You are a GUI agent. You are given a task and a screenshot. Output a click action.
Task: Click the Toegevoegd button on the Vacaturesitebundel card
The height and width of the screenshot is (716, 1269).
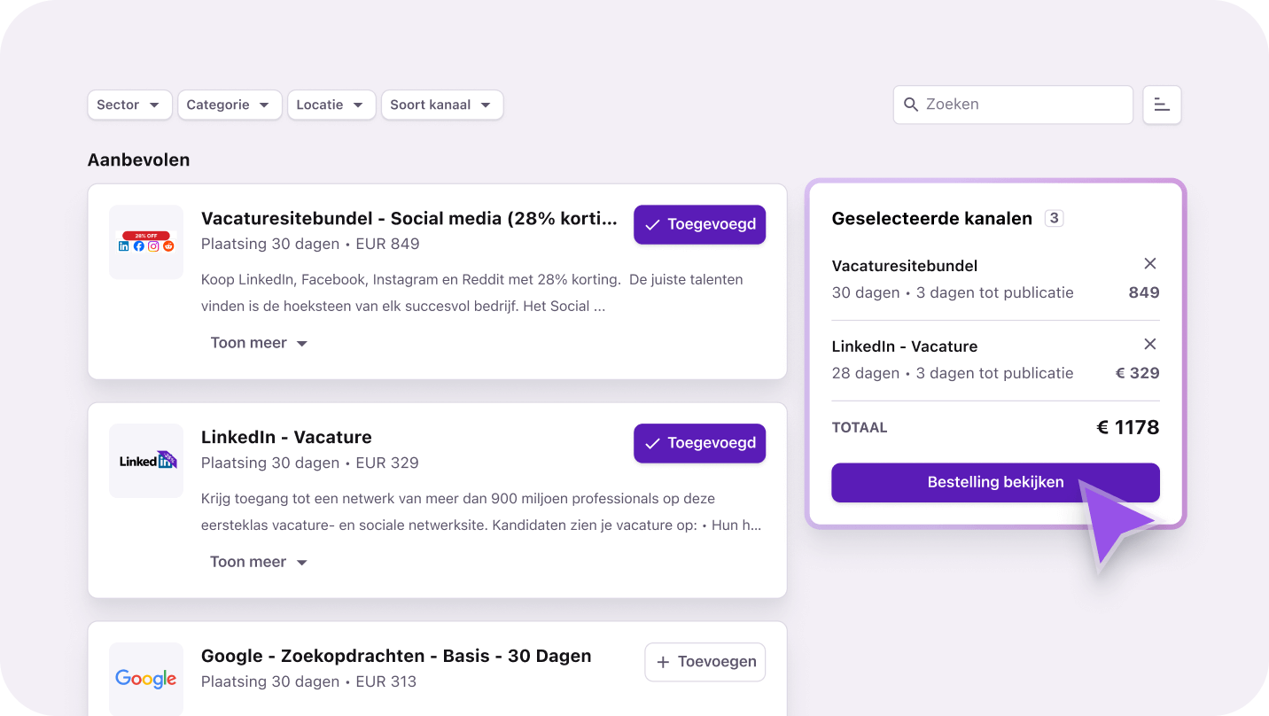click(x=699, y=224)
